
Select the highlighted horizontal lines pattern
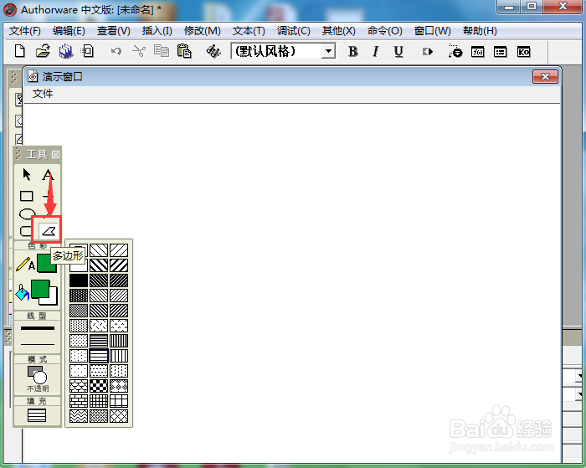tap(99, 356)
